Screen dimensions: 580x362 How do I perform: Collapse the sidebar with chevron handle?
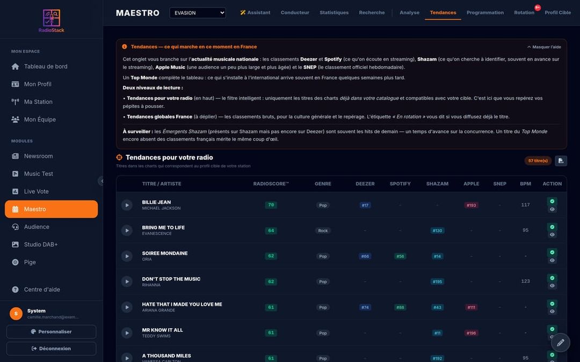101,181
